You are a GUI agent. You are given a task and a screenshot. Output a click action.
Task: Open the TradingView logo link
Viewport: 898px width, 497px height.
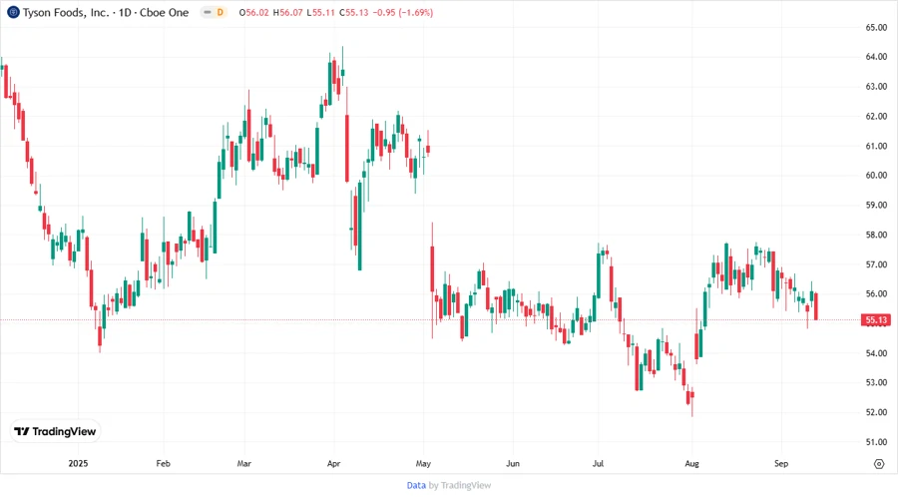click(55, 431)
